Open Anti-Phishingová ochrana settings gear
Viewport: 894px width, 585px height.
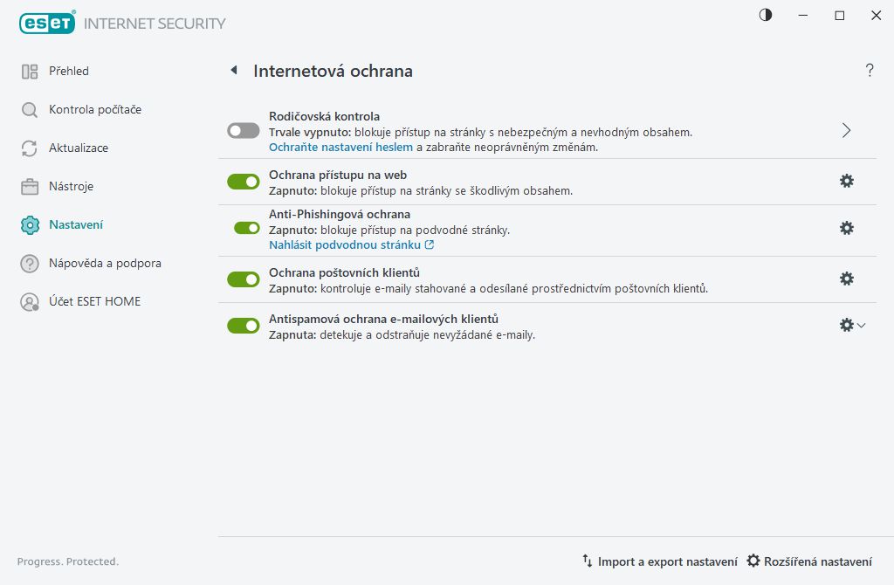(846, 228)
